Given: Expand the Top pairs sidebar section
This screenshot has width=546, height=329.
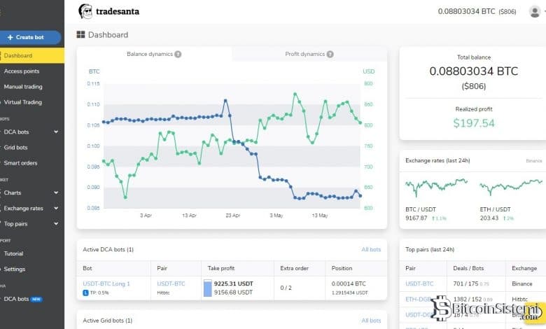Looking at the screenshot, I should pos(55,223).
